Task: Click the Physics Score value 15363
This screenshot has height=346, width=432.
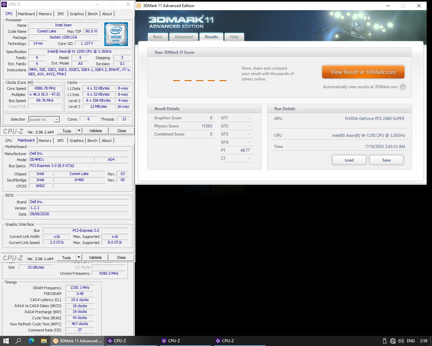Action: tap(207, 126)
